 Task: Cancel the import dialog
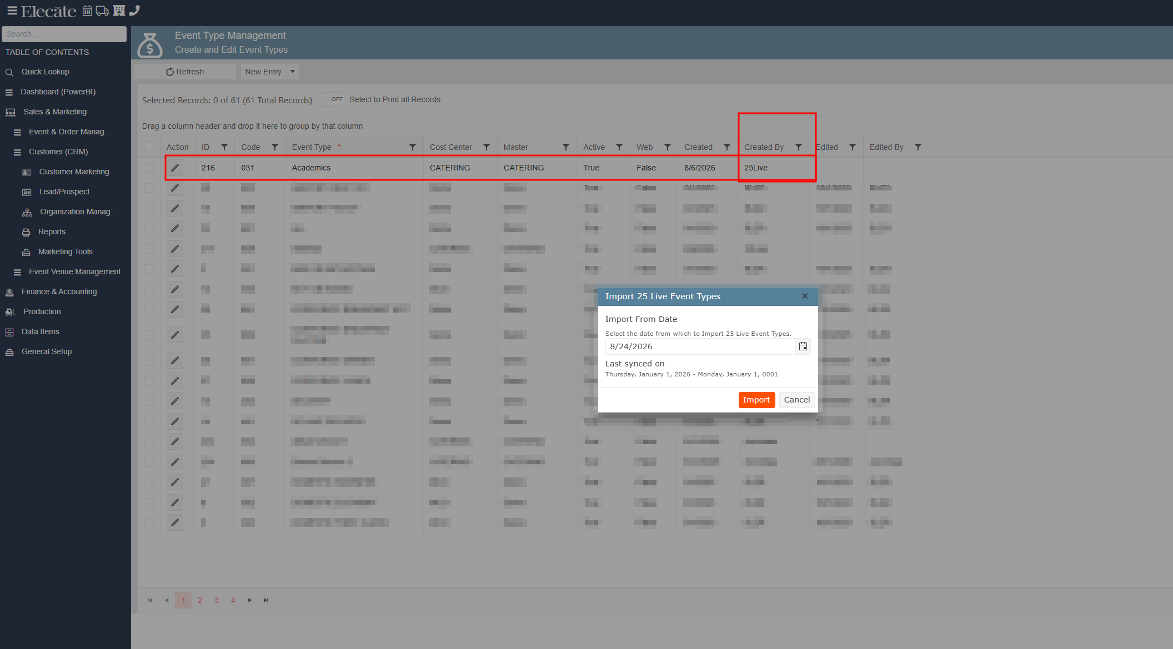click(797, 400)
